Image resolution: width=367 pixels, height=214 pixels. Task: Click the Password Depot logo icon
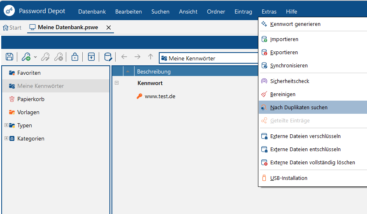pyautogui.click(x=9, y=11)
